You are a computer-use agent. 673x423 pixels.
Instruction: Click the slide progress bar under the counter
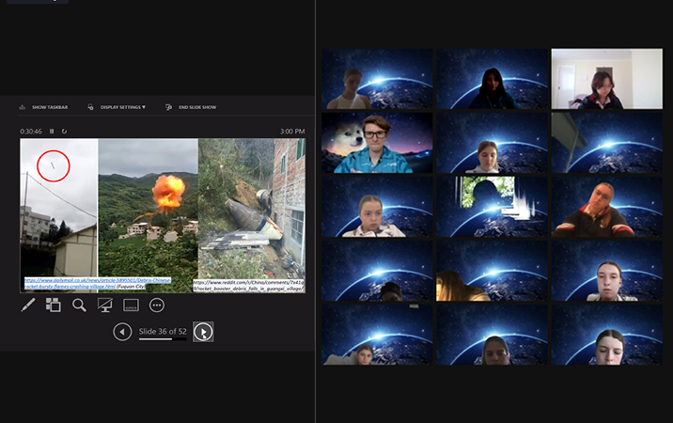click(x=163, y=339)
